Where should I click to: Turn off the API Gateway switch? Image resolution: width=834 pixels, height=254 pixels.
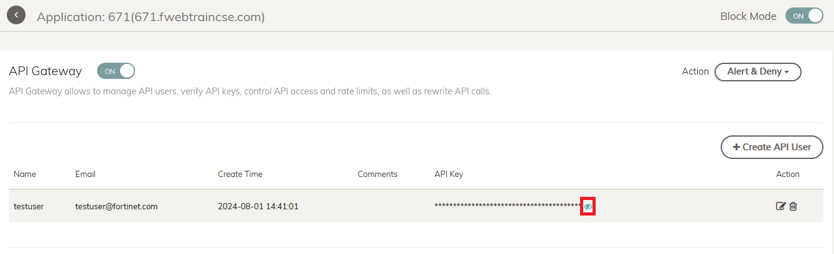pos(116,71)
